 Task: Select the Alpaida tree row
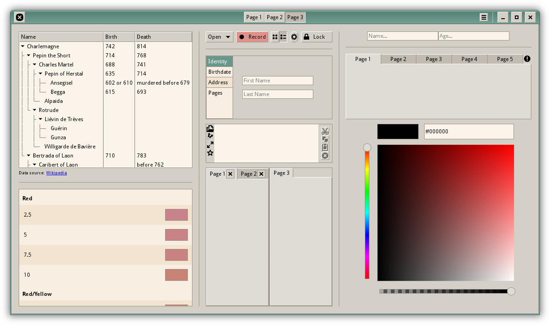(x=106, y=101)
